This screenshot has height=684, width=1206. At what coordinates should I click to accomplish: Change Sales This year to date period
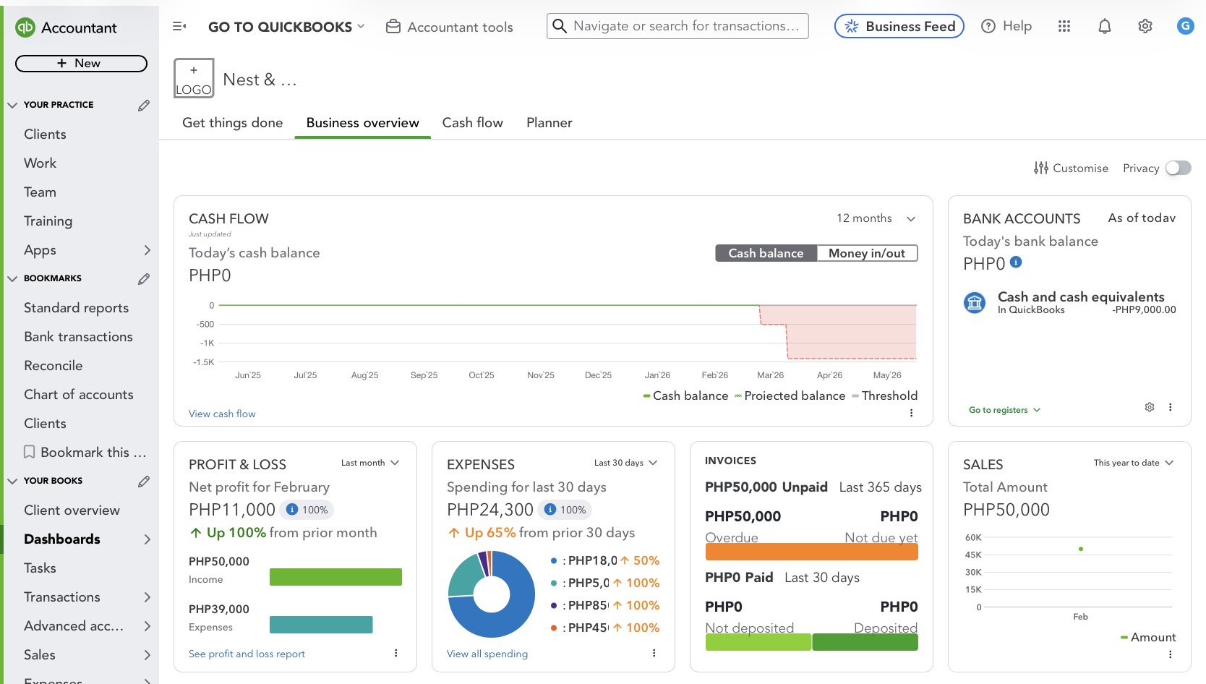(1134, 463)
